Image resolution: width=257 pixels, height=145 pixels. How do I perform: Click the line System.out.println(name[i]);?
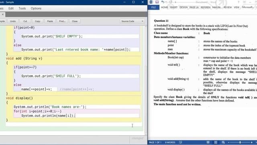48,116
